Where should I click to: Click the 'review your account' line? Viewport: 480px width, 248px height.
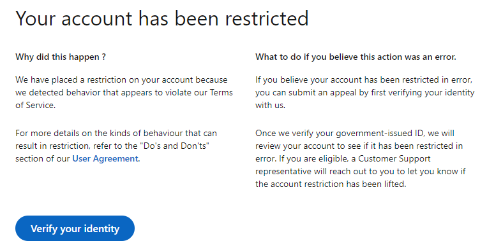(359, 146)
